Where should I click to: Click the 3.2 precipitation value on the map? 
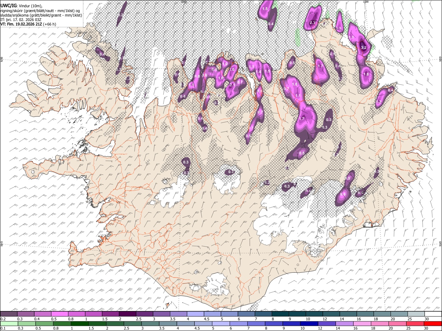coord(363,48)
